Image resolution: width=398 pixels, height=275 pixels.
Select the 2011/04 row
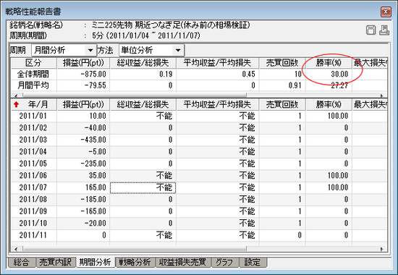[x=199, y=151]
